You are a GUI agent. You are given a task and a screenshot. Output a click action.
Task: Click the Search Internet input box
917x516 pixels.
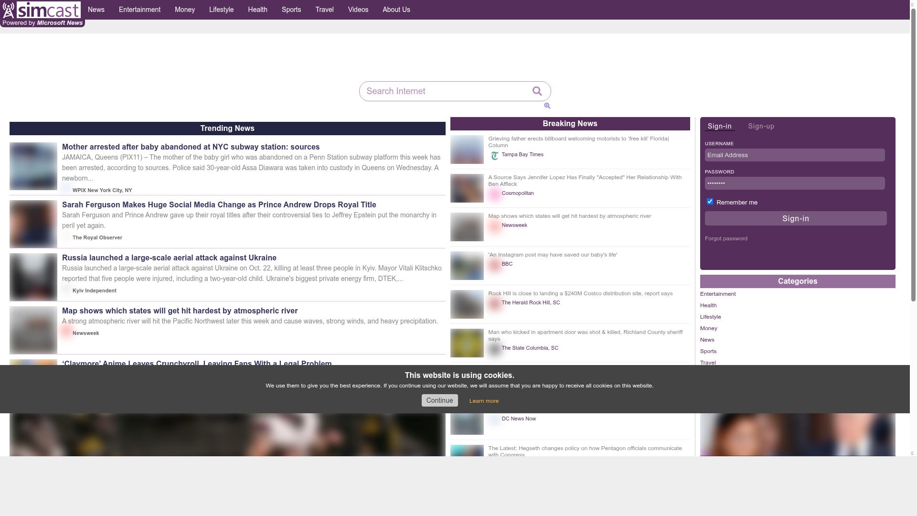(444, 91)
